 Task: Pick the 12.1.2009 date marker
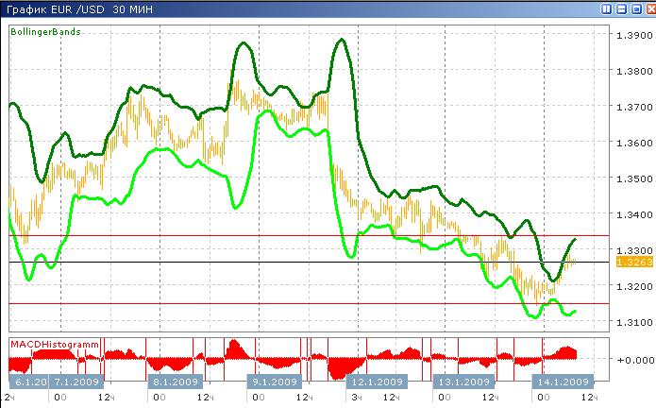(x=372, y=382)
